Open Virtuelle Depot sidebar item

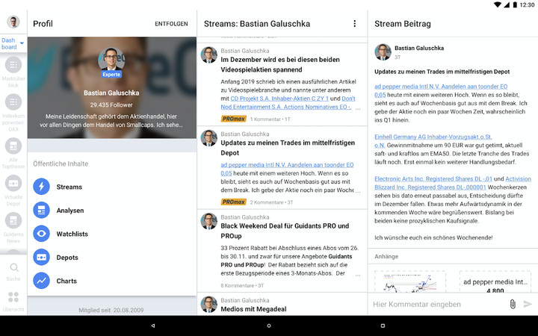tap(13, 190)
